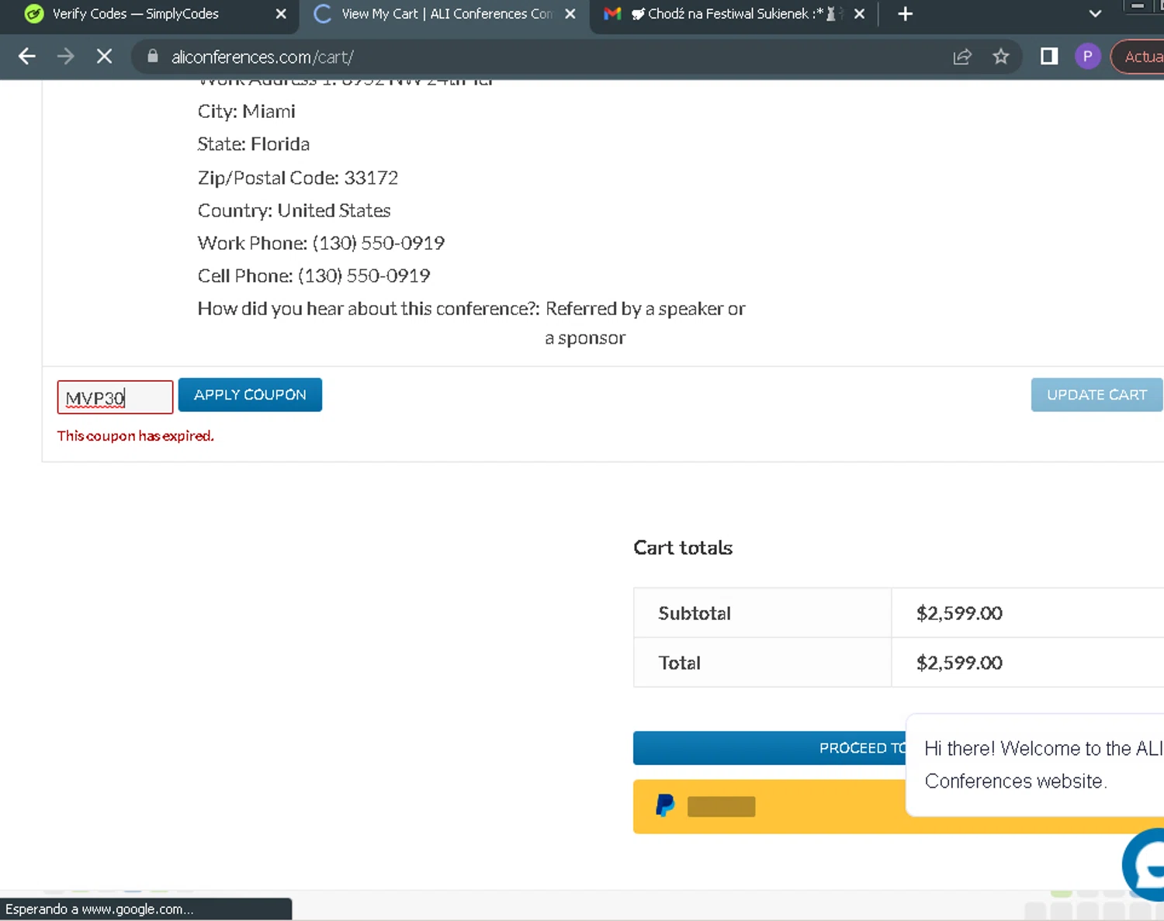
Task: Close the View My Cart tab
Action: point(570,14)
